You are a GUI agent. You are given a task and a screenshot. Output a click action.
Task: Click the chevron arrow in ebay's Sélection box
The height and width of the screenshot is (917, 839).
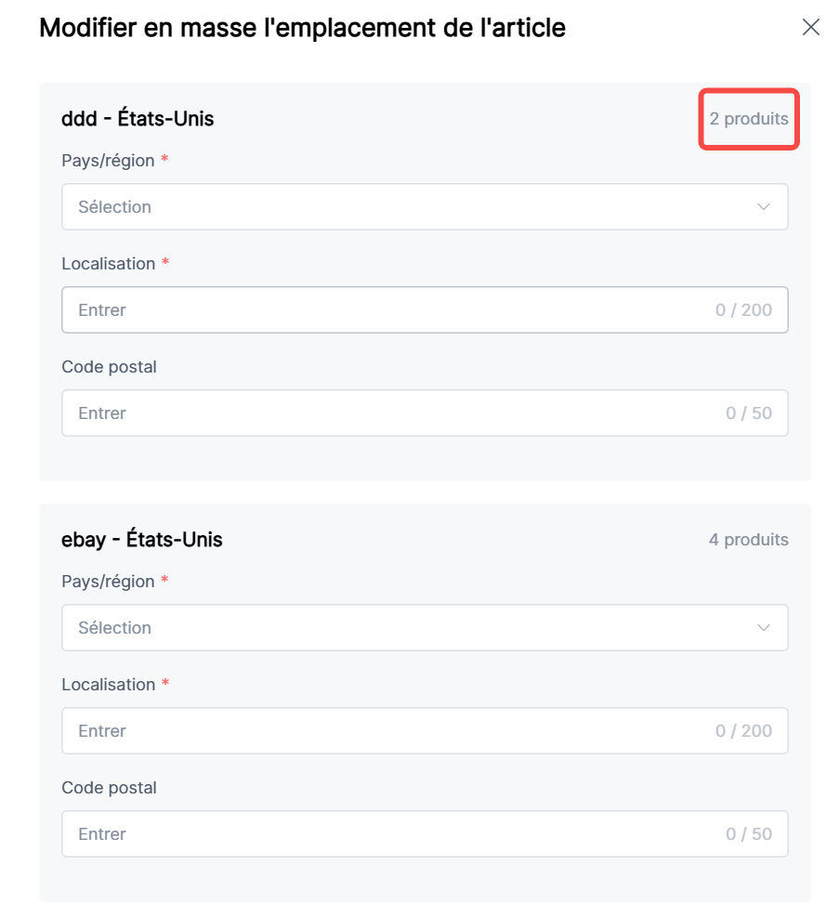pos(764,627)
